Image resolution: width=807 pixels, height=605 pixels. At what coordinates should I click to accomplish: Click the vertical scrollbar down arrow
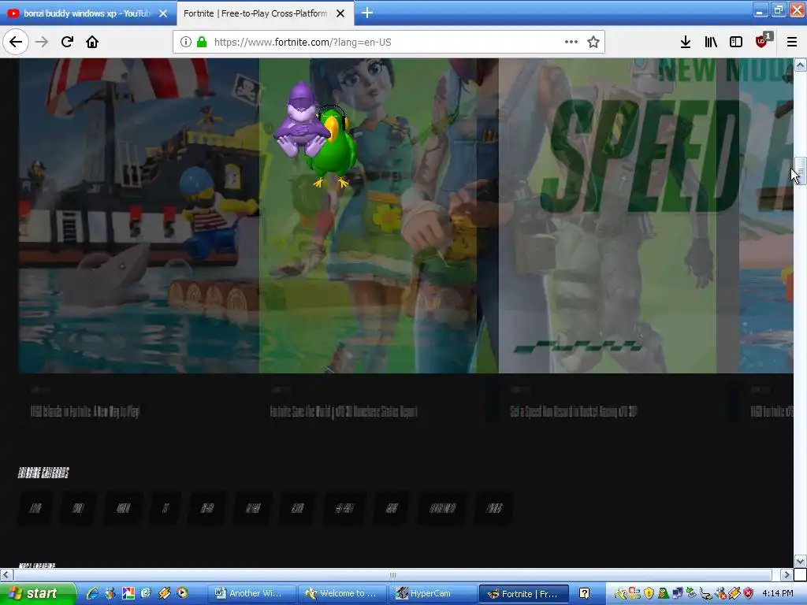coord(800,561)
